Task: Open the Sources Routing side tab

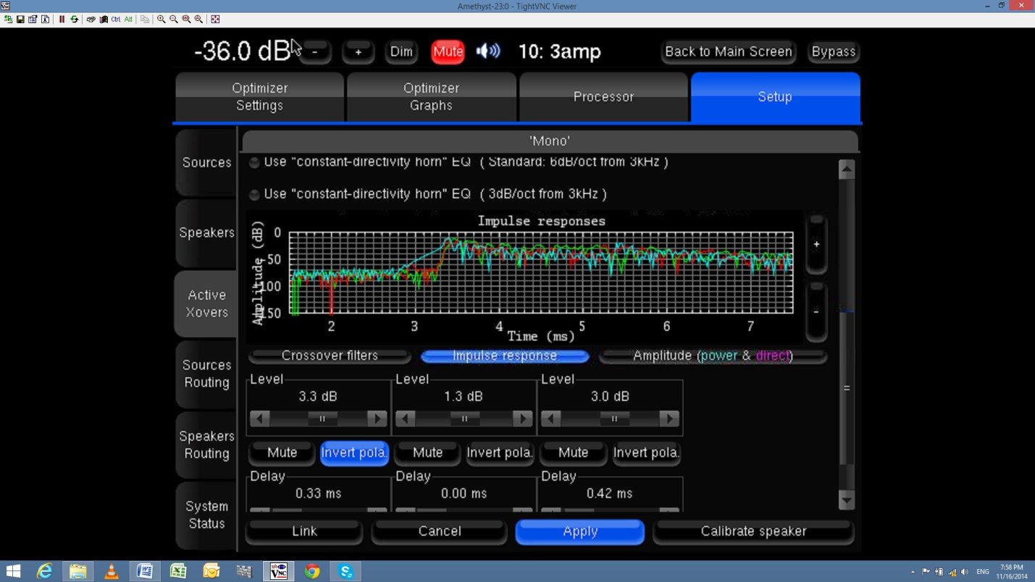Action: [x=206, y=374]
